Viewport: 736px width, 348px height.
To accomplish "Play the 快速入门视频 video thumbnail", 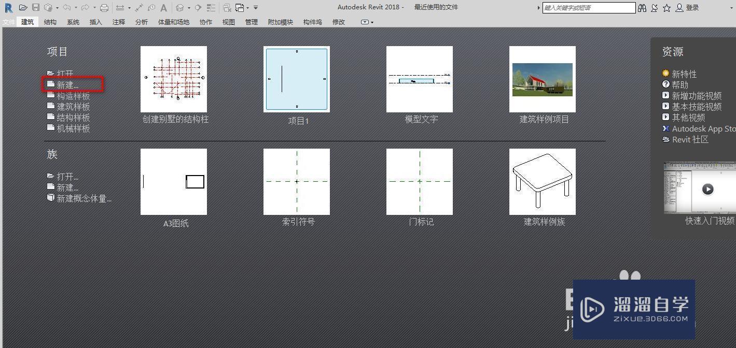I will [x=707, y=189].
